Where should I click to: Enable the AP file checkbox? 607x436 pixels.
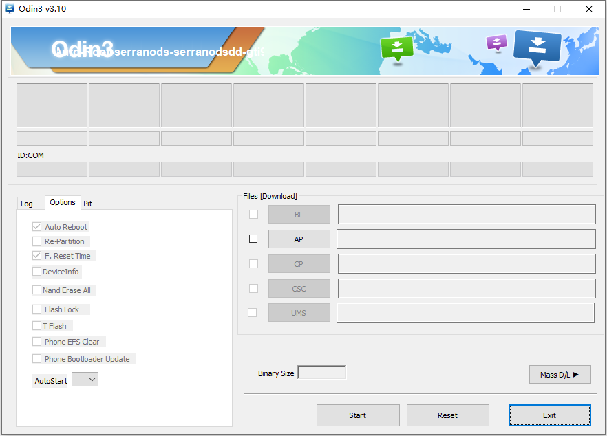(x=253, y=239)
